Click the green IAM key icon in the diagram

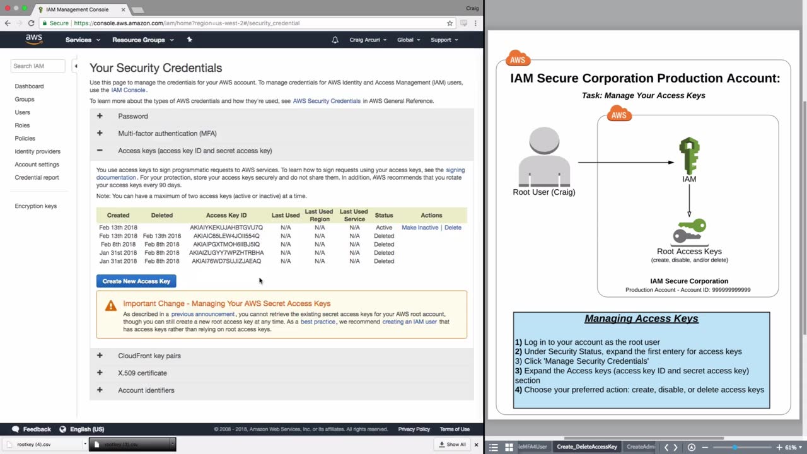click(689, 156)
